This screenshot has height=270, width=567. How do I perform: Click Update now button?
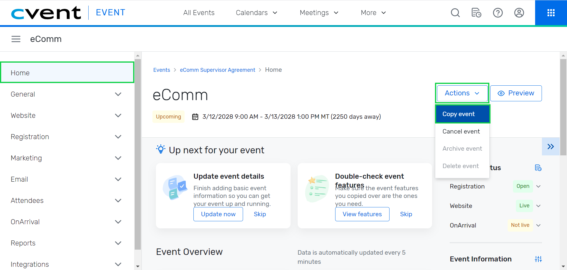point(218,214)
